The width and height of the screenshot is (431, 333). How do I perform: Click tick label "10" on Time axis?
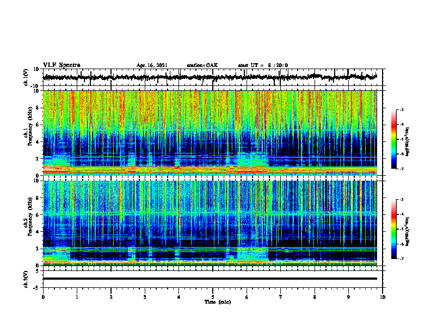coord(383,297)
